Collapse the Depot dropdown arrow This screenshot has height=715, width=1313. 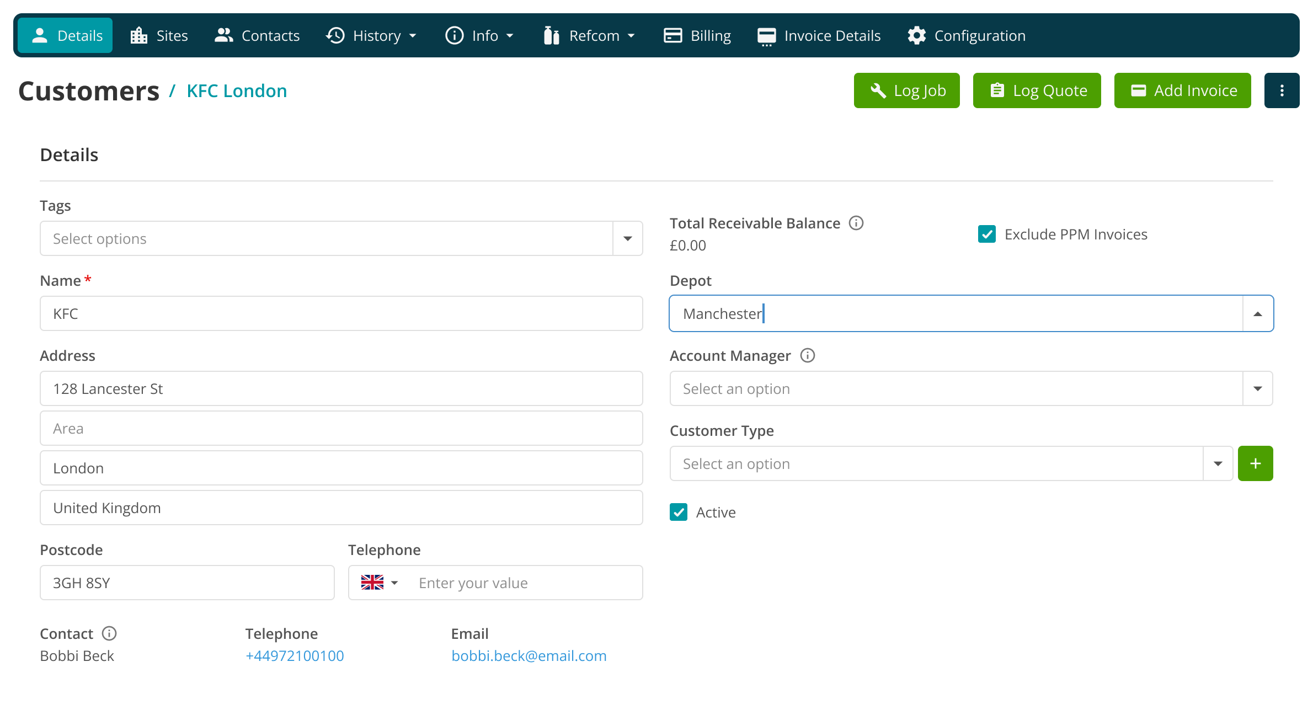point(1258,313)
